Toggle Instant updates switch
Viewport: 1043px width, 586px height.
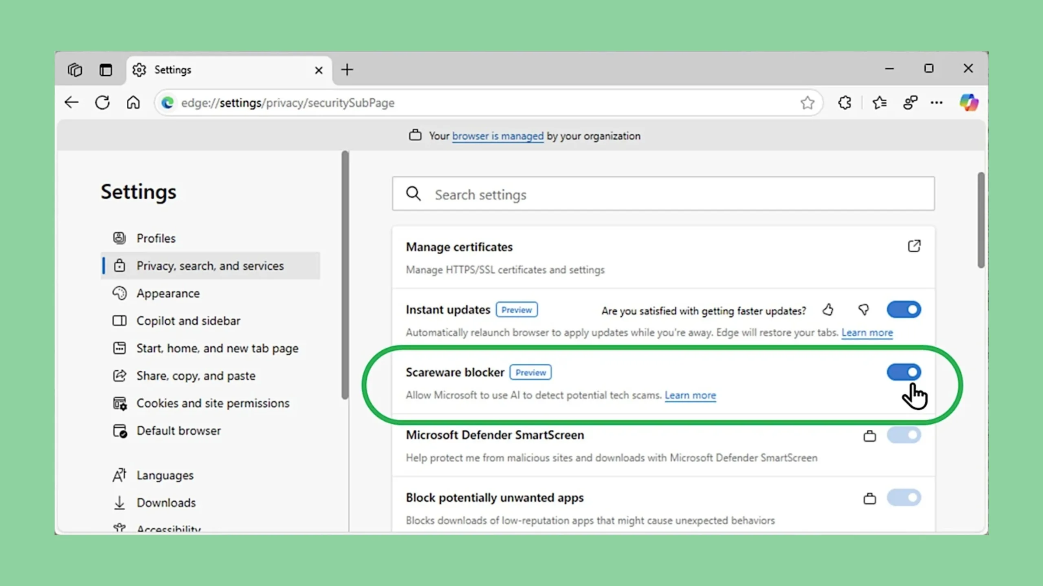pyautogui.click(x=904, y=310)
